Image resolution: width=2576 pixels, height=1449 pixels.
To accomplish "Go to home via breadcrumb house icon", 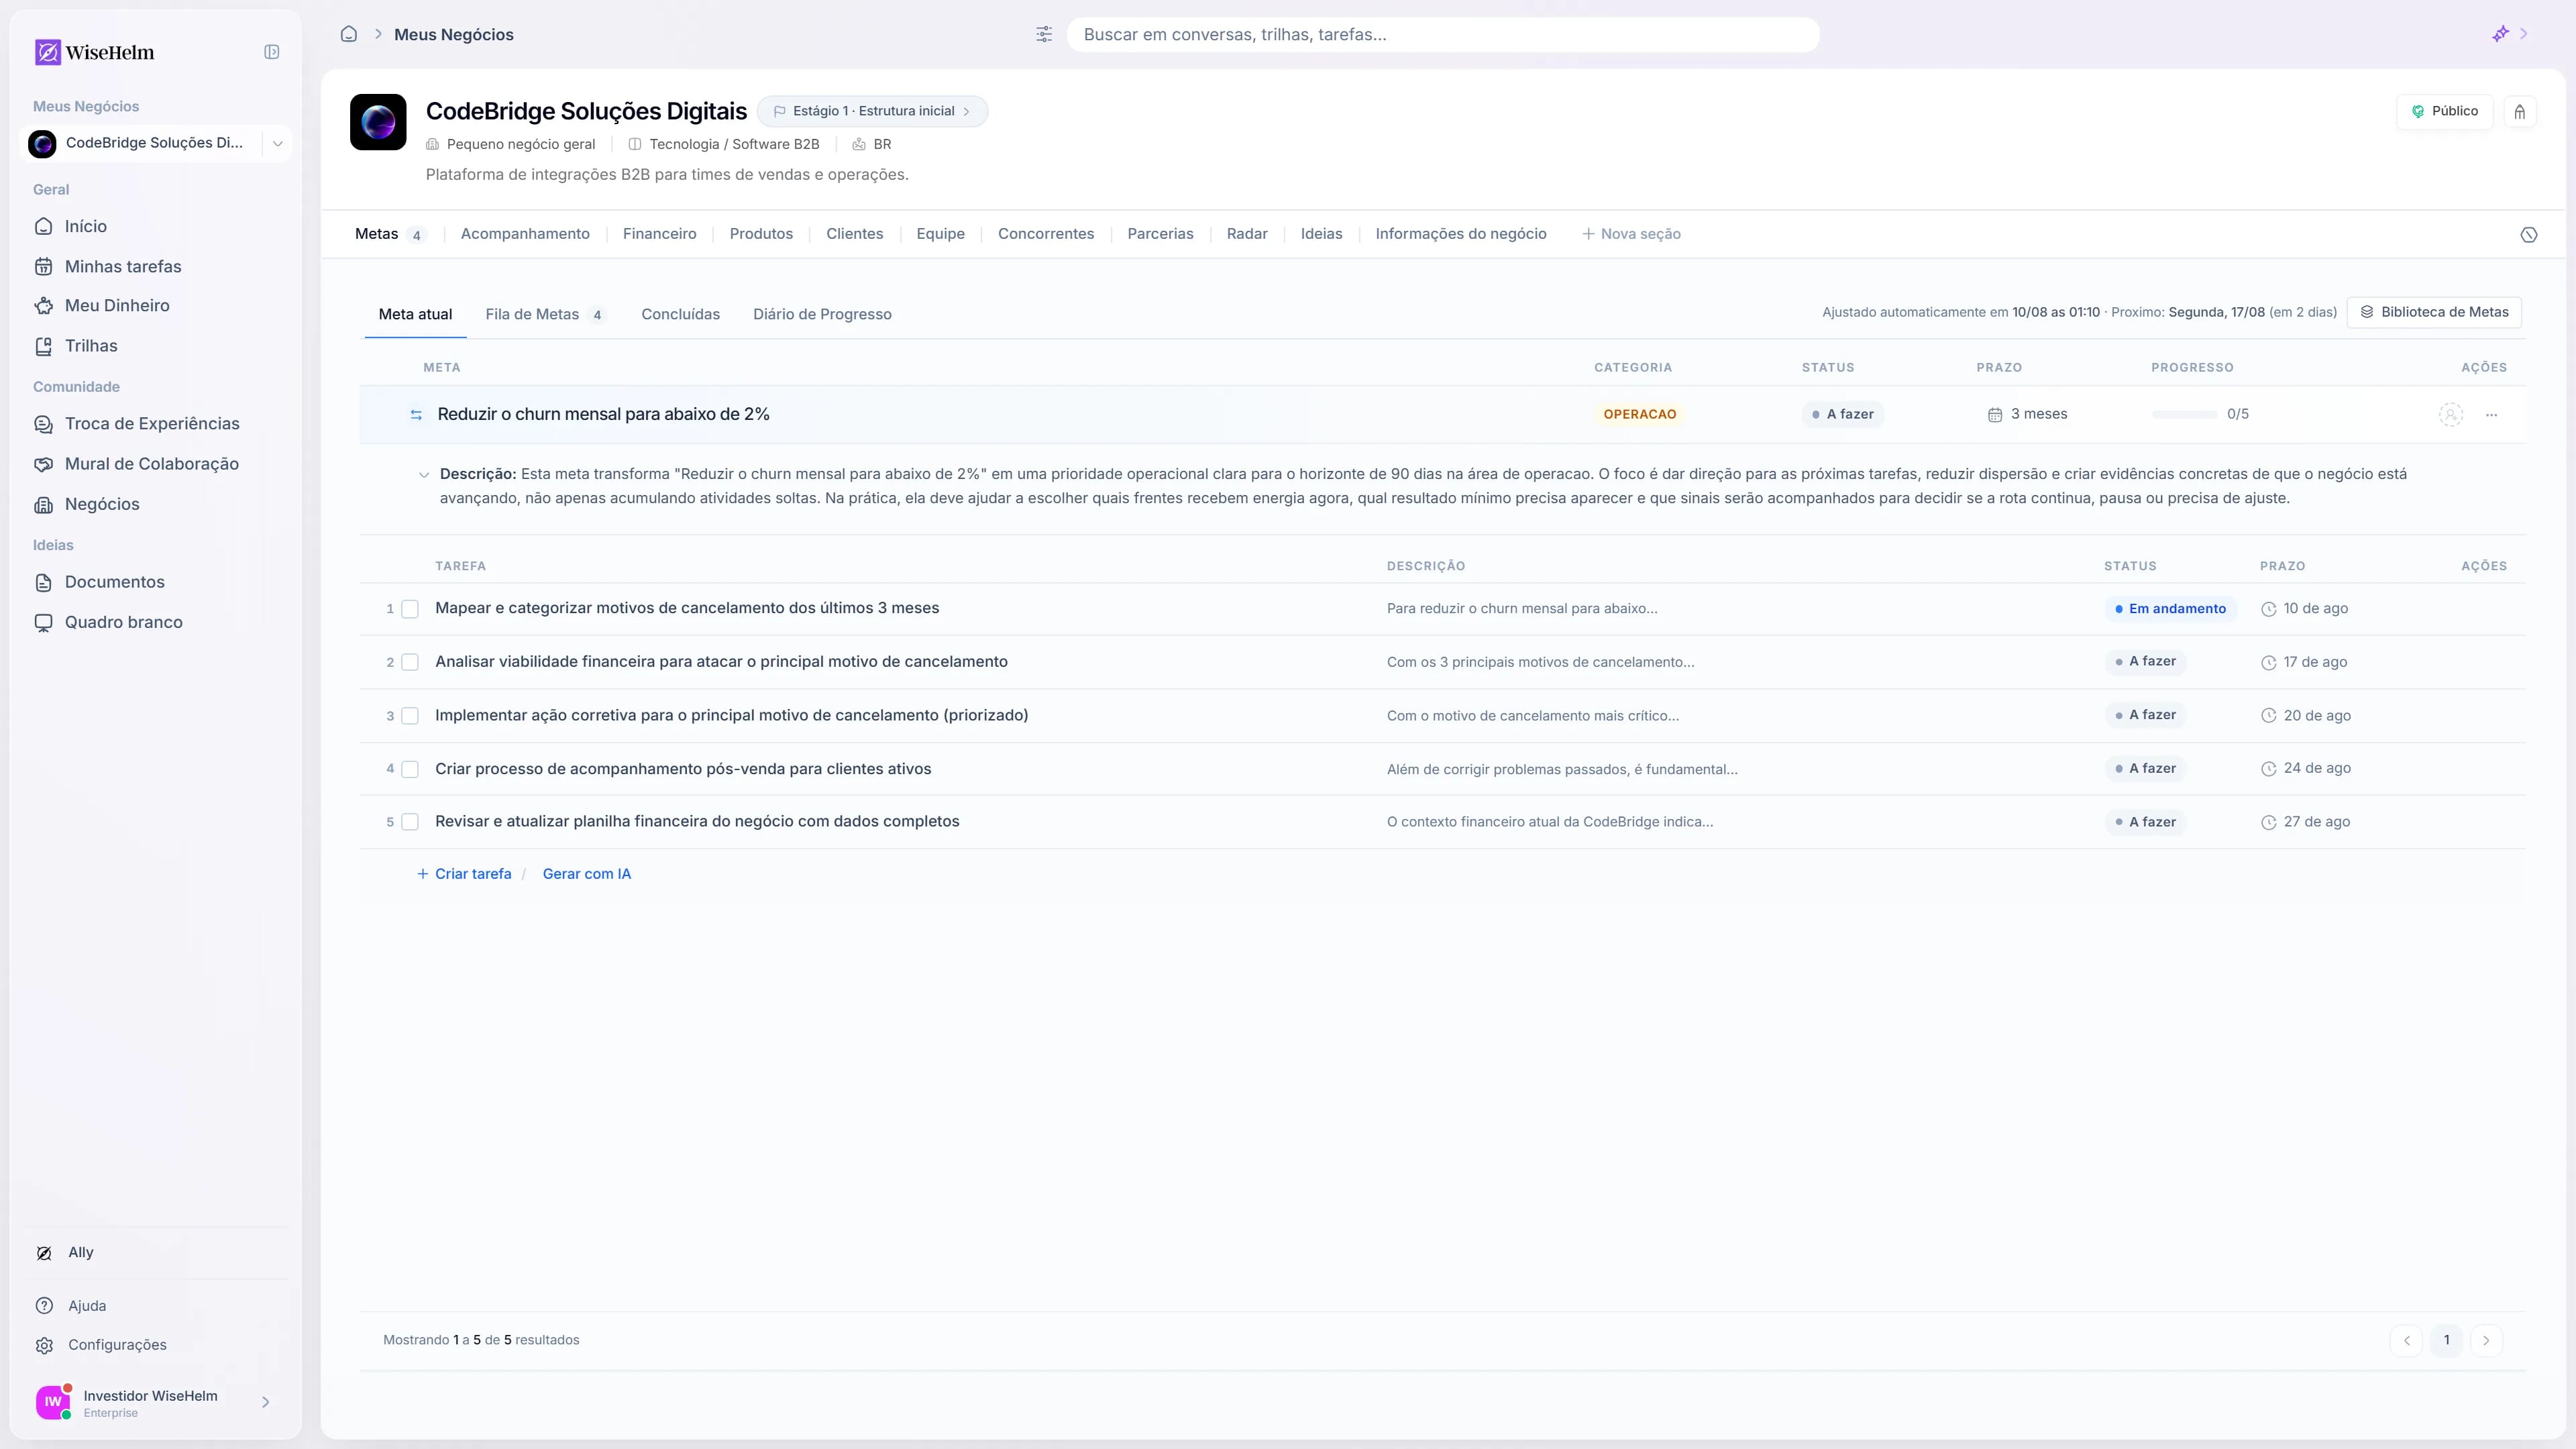I will [349, 34].
